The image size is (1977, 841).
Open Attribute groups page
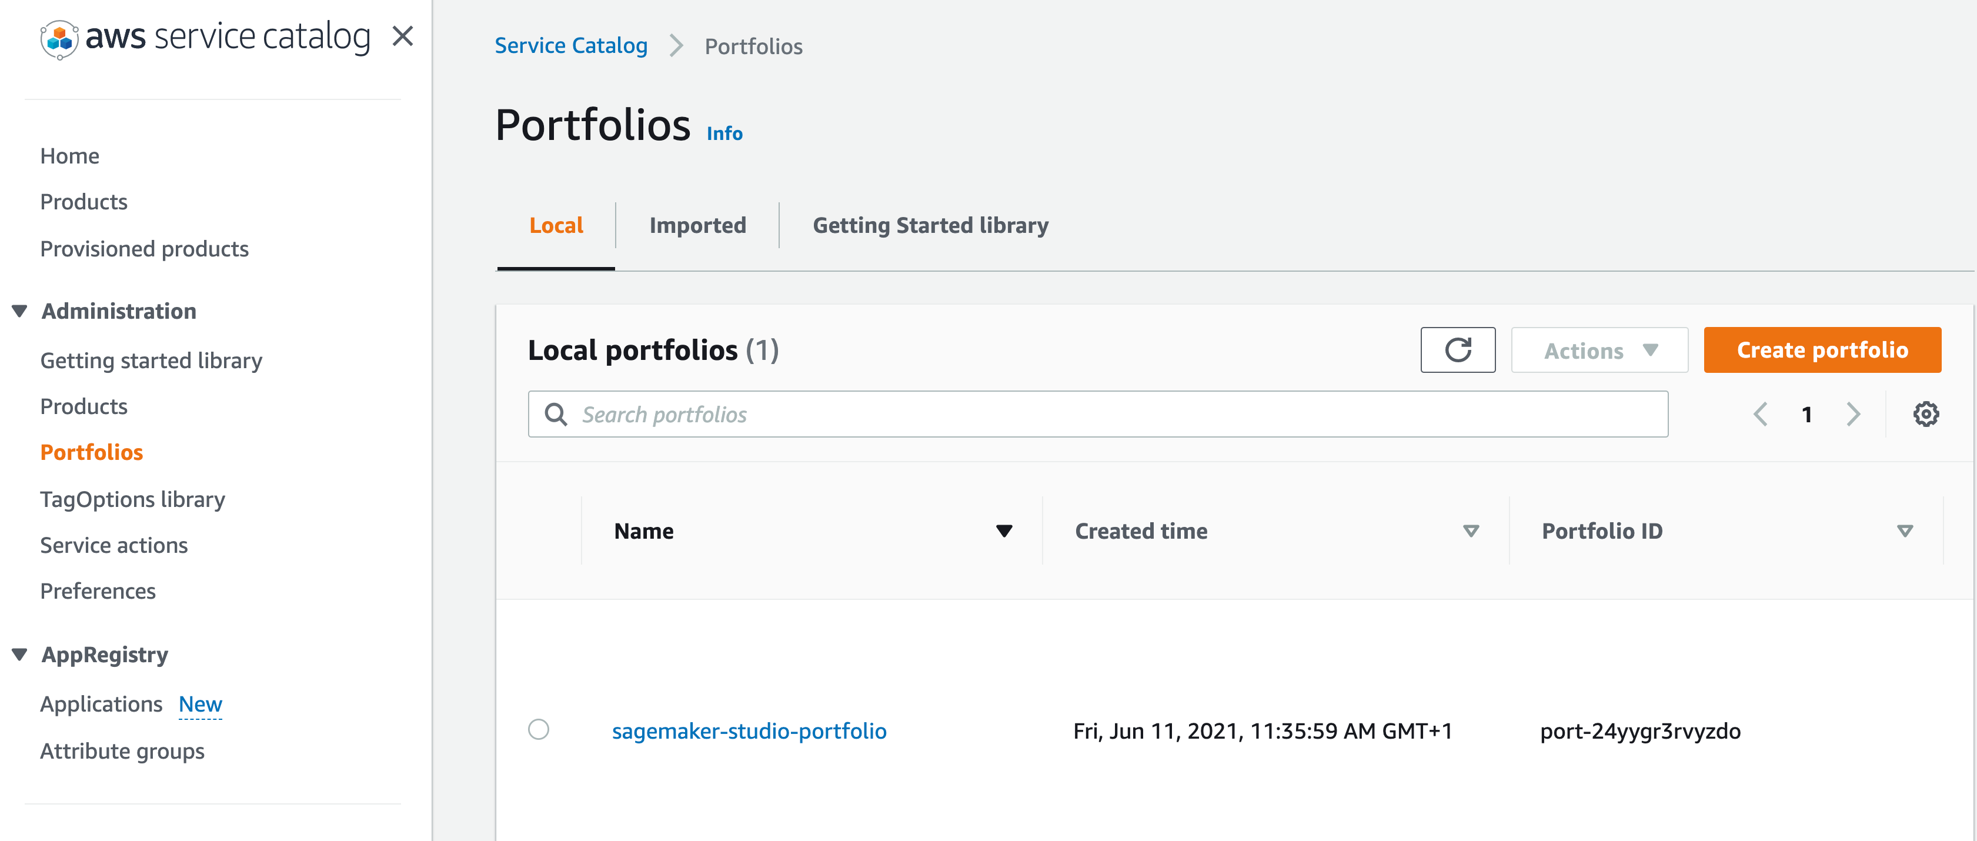[122, 751]
